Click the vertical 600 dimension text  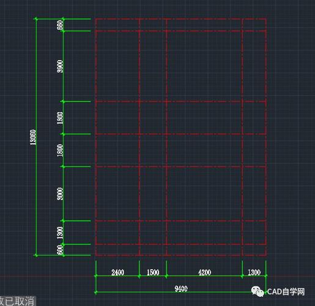pyautogui.click(x=60, y=250)
